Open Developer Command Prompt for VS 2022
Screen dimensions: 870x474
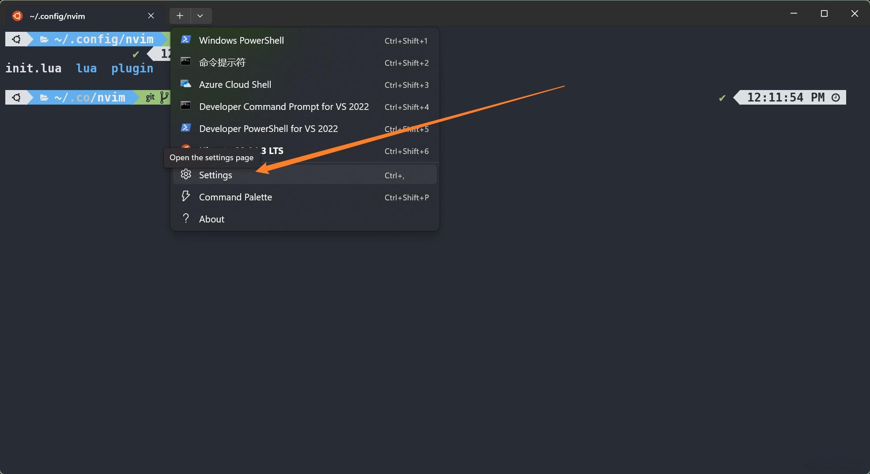click(305, 107)
